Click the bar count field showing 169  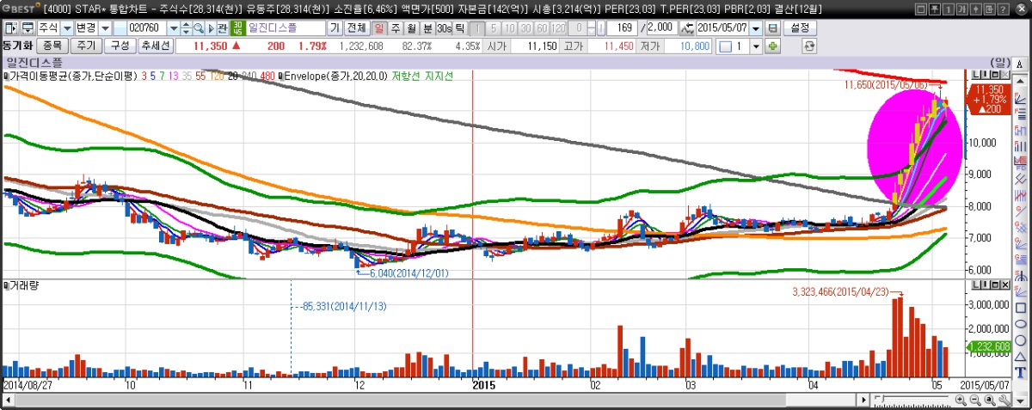click(x=621, y=28)
